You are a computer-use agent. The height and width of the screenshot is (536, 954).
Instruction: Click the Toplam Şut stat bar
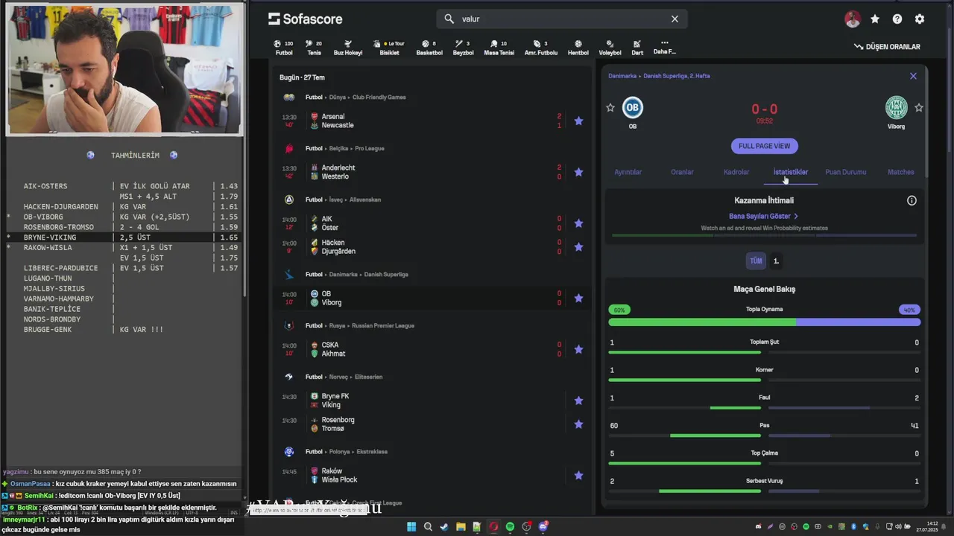[x=764, y=351]
